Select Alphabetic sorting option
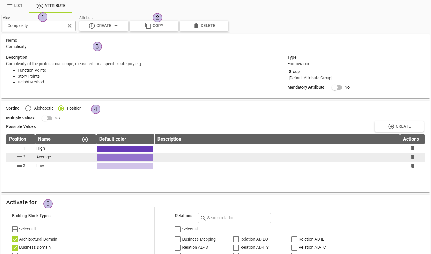This screenshot has height=254, width=431. (28, 108)
